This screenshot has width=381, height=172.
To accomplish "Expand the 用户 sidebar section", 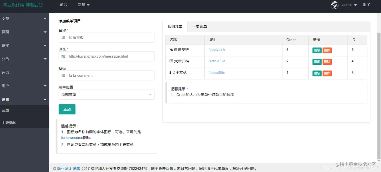I will [x=24, y=86].
